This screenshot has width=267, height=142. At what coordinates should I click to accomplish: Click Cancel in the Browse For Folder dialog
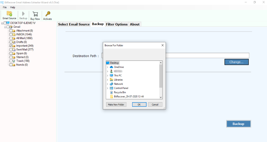click(155, 105)
